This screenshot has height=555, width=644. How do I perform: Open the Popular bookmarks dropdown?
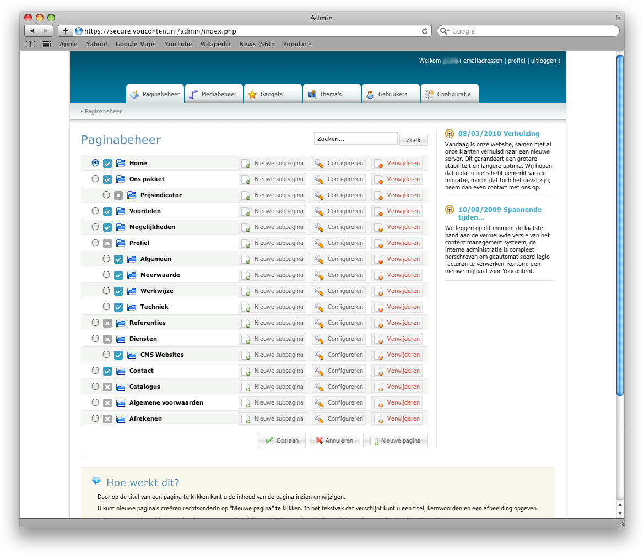pyautogui.click(x=297, y=44)
